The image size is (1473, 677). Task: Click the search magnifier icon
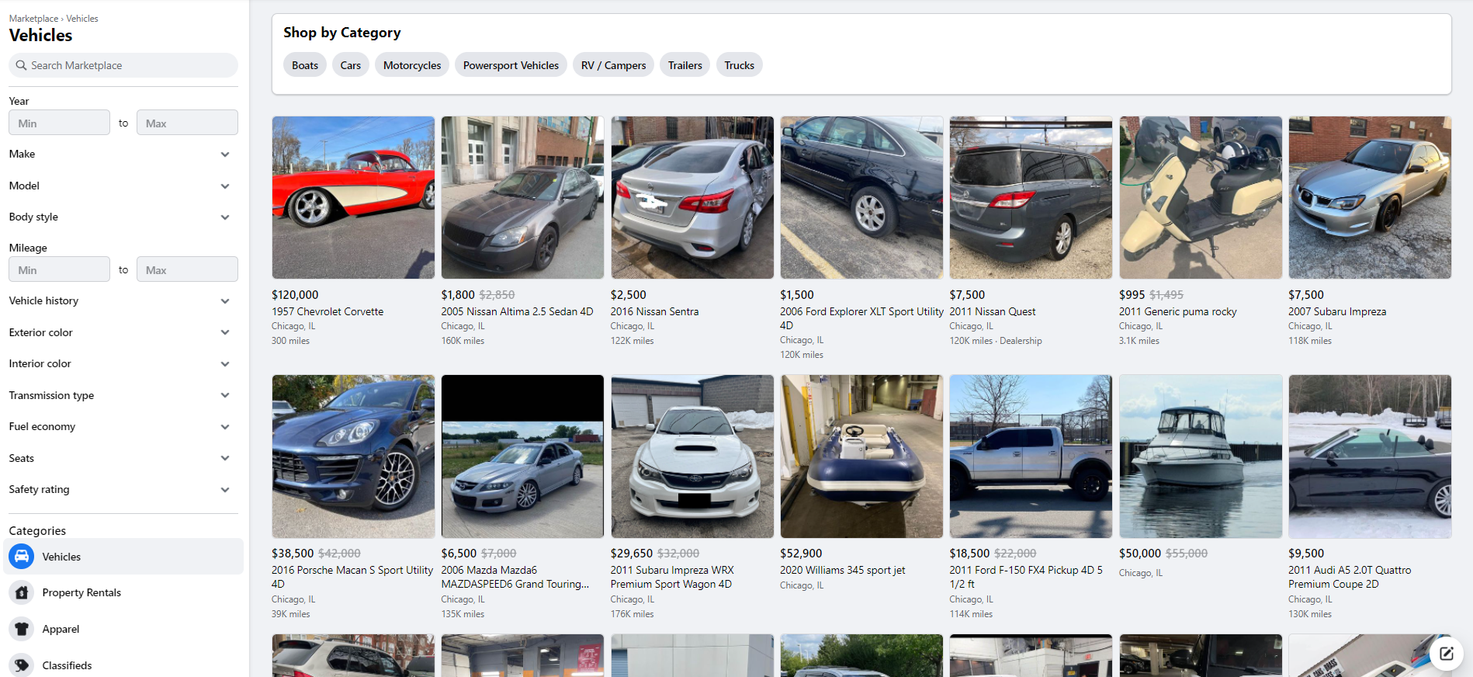click(22, 65)
